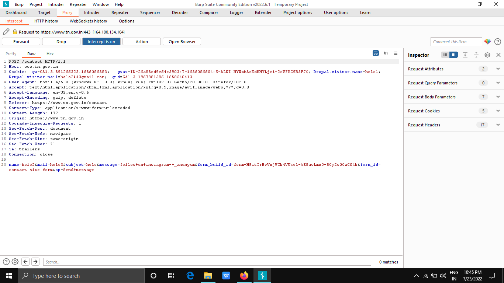The width and height of the screenshot is (504, 283).
Task: Open search settings gear at bottom
Action: (x=15, y=262)
